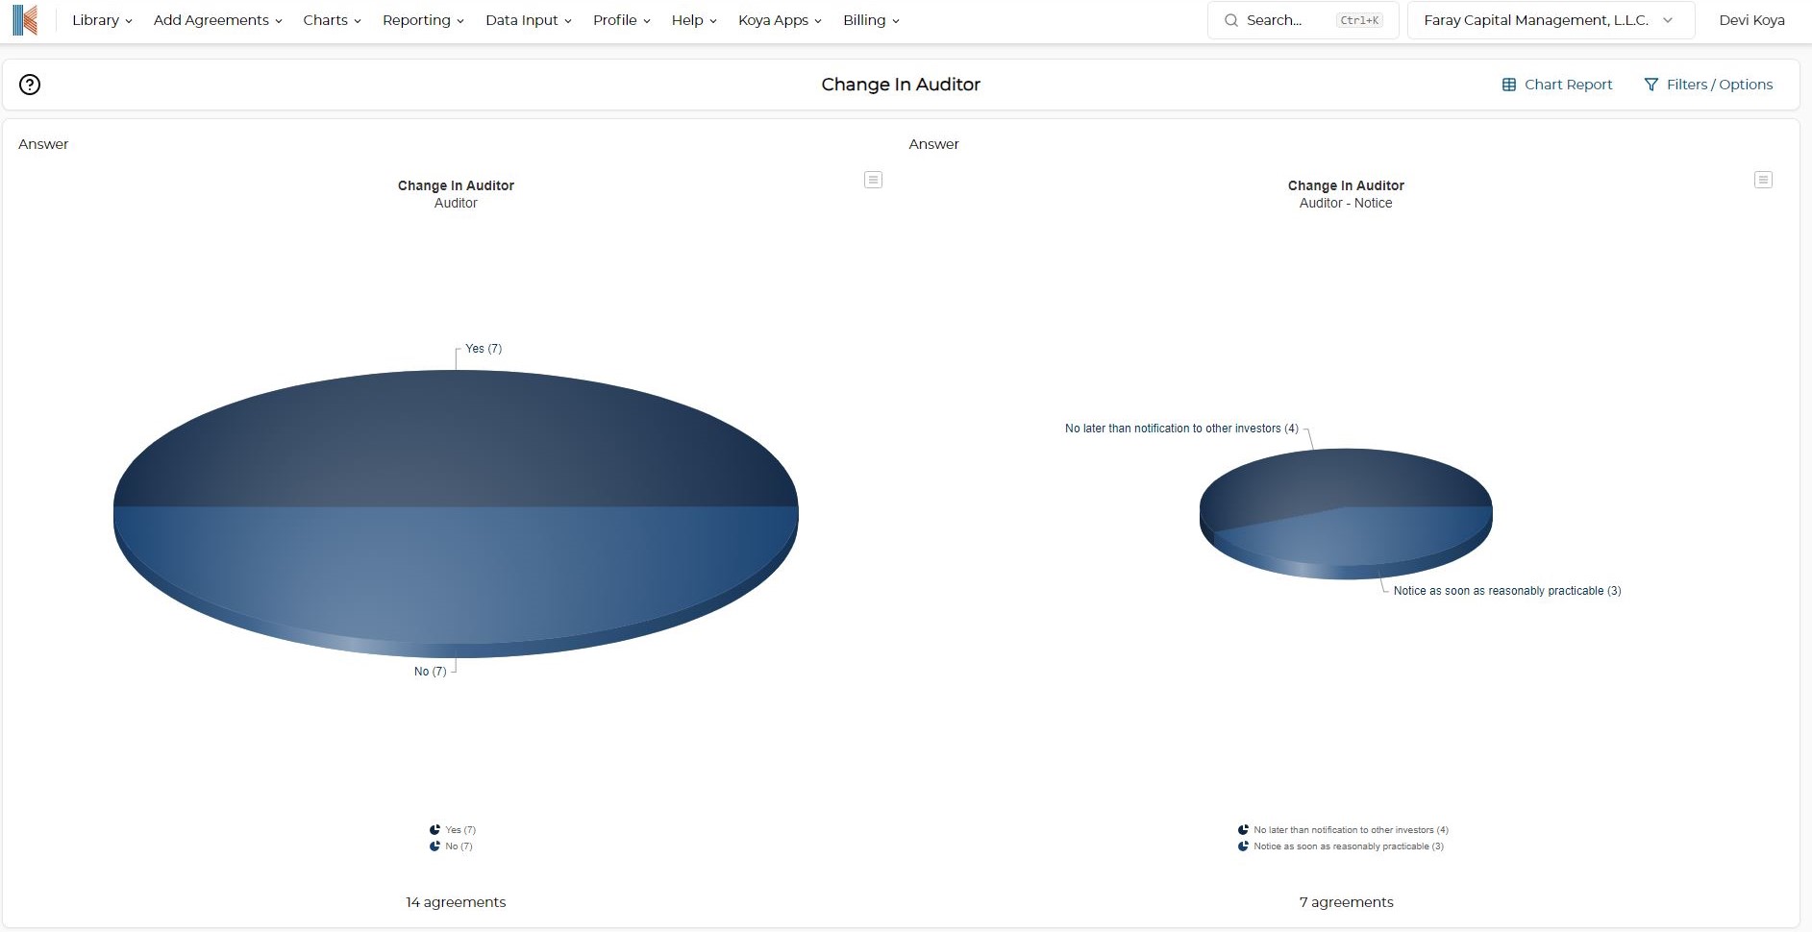Expand the Library menu dropdown
1812x932 pixels.
[102, 20]
